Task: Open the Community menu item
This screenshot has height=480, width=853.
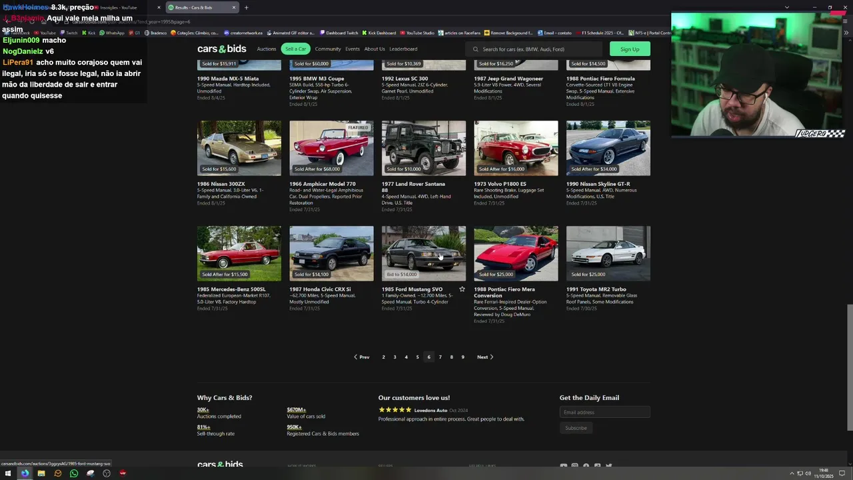Action: click(x=328, y=49)
